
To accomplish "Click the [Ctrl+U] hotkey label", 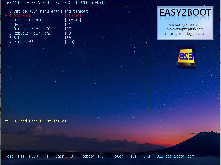I will click(73, 20).
